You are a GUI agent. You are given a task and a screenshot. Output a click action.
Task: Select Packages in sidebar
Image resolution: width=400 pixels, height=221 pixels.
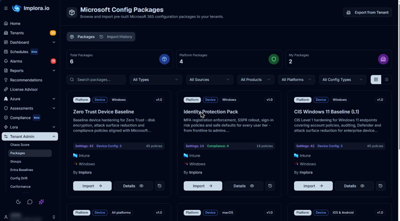[30, 153]
